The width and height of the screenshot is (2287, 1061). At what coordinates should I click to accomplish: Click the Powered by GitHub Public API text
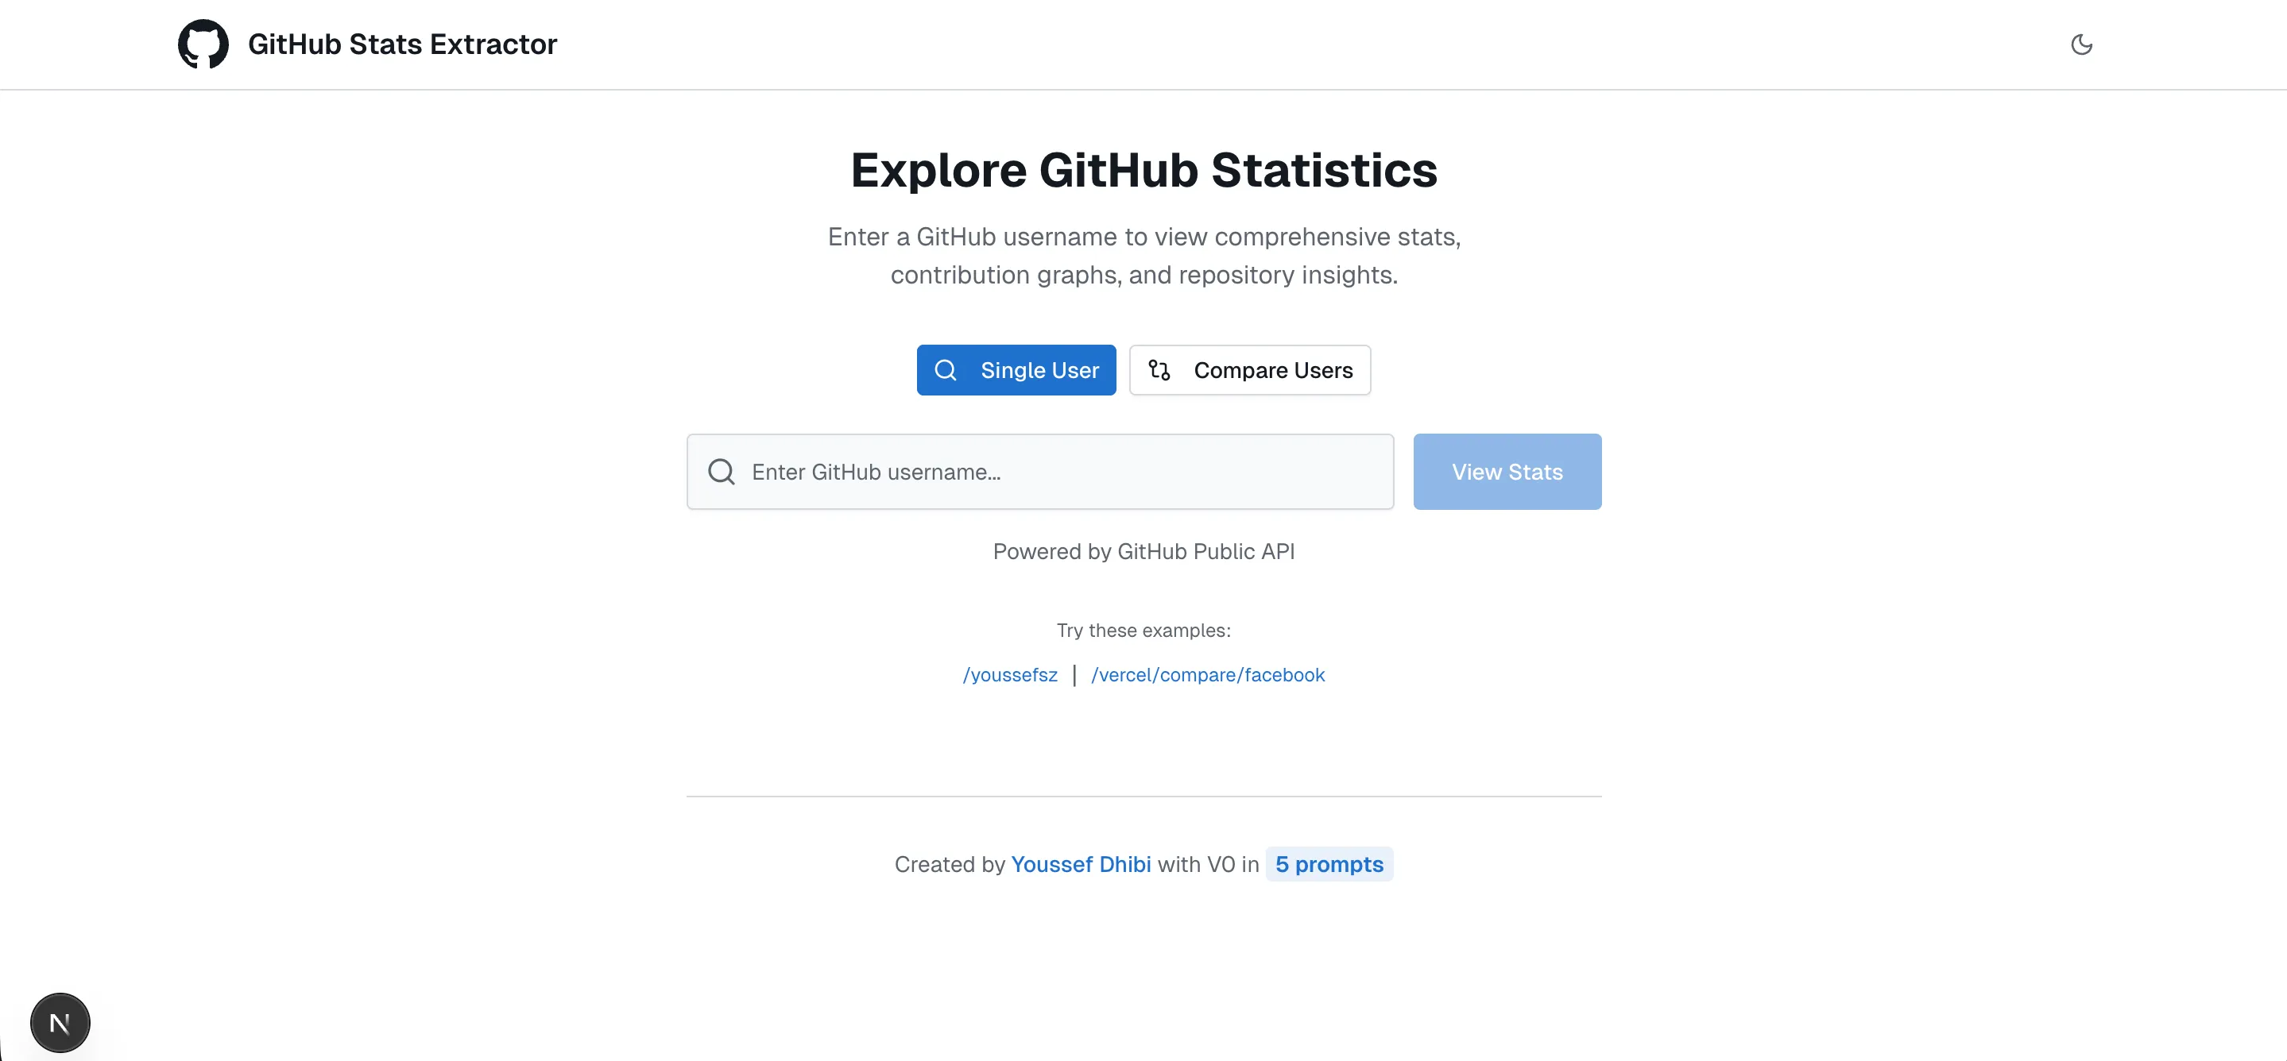point(1143,551)
